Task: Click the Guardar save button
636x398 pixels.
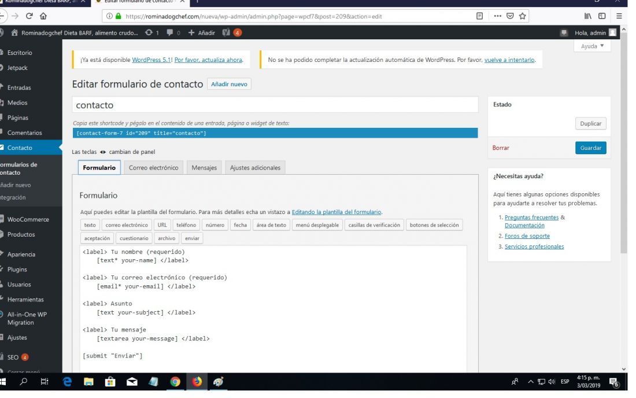Action: [590, 148]
